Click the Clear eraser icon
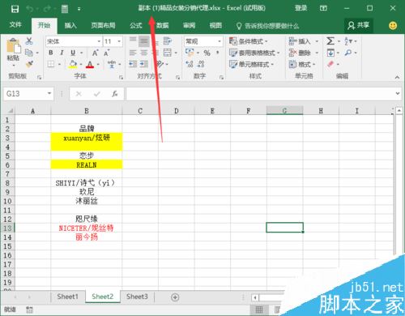The height and width of the screenshot is (316, 405). (x=330, y=64)
